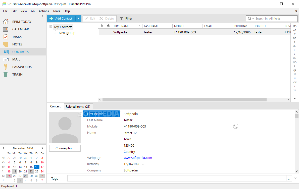Open the Calendar module icon
Image resolution: width=299 pixels, height=189 pixels.
tap(6, 29)
